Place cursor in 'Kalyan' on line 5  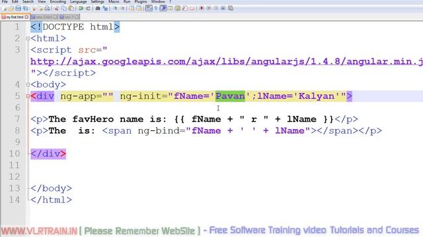pos(317,96)
